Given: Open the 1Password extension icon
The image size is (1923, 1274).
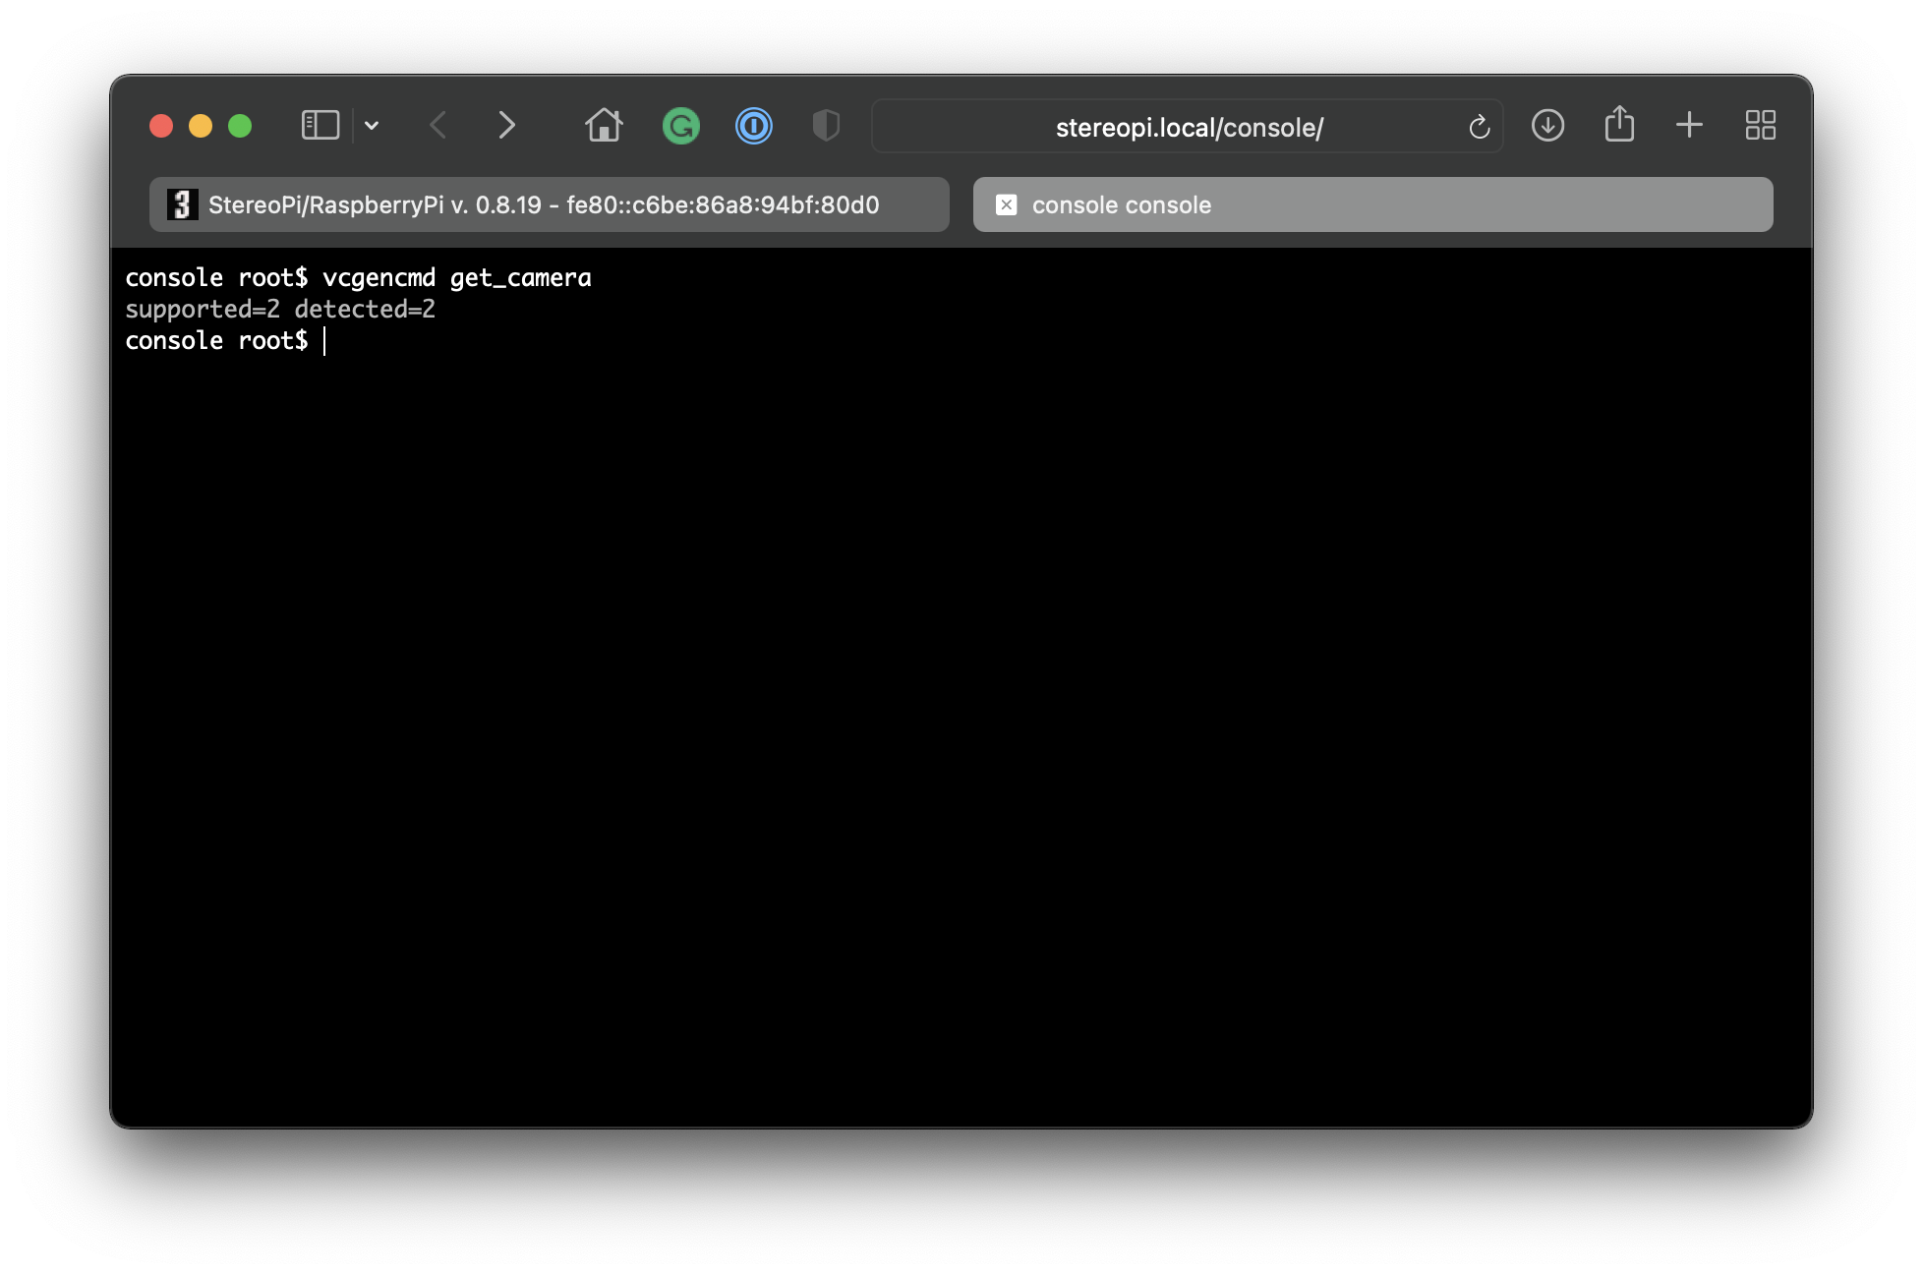Looking at the screenshot, I should pyautogui.click(x=754, y=126).
